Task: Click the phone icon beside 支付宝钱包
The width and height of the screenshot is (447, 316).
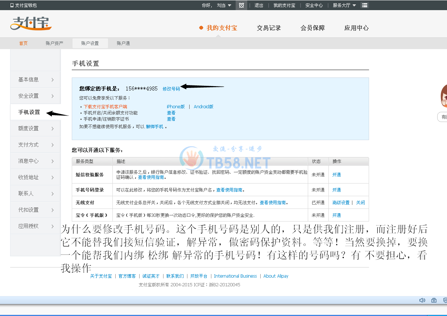Action: [x=12, y=5]
